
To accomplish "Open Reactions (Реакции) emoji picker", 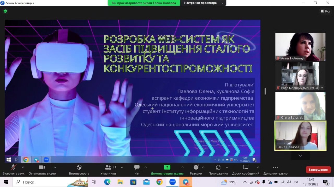I will point(196,167).
